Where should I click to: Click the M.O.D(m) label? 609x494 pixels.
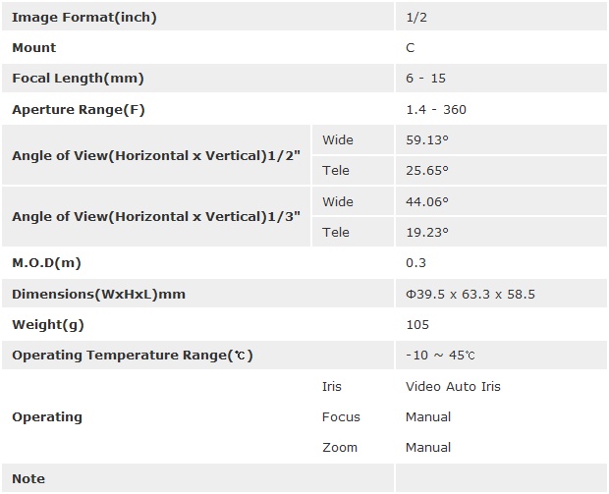point(48,263)
